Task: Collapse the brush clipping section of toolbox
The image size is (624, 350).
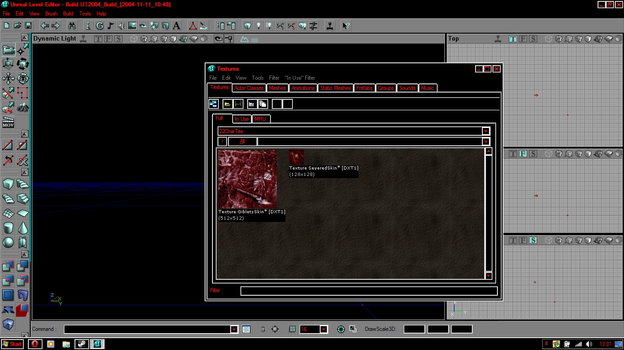Action: pyautogui.click(x=25, y=134)
